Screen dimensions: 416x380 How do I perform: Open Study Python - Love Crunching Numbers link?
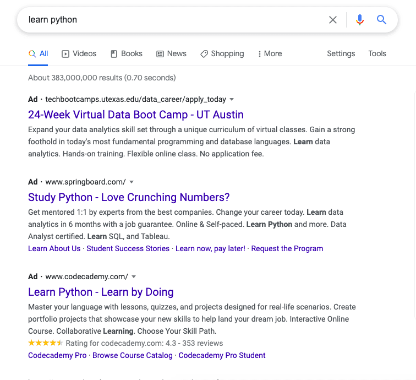pos(129,197)
